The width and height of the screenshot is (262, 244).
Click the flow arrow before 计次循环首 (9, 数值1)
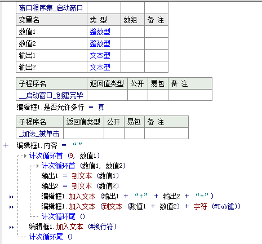[25, 156]
